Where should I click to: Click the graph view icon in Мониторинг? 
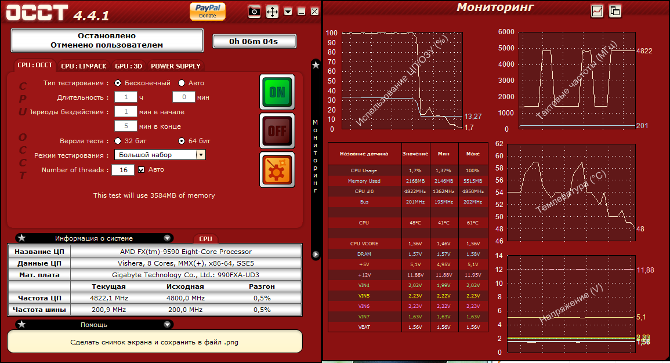point(597,11)
